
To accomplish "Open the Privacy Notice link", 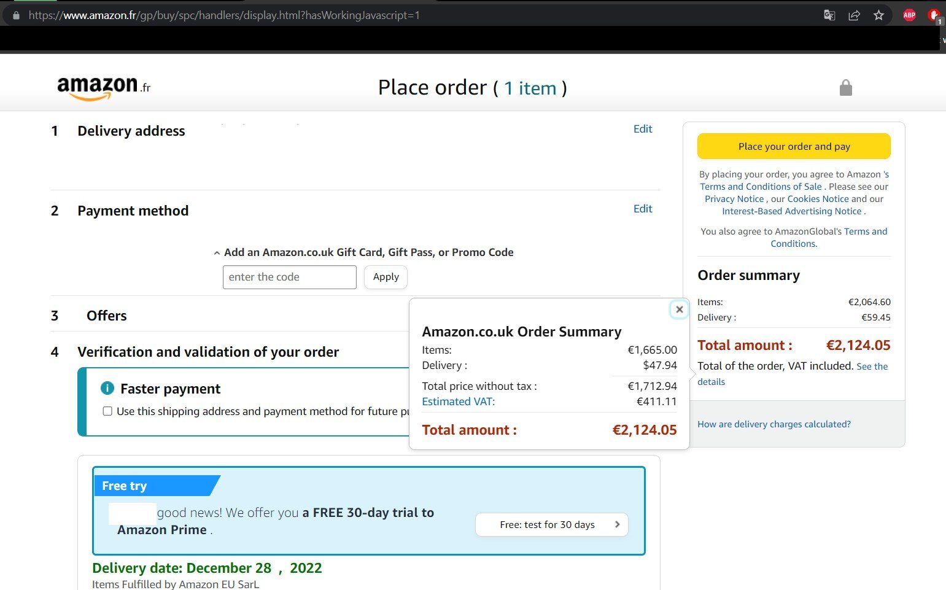I will 734,199.
